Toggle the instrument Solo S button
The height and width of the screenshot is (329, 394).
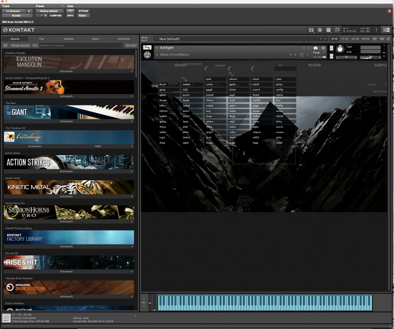[331, 48]
